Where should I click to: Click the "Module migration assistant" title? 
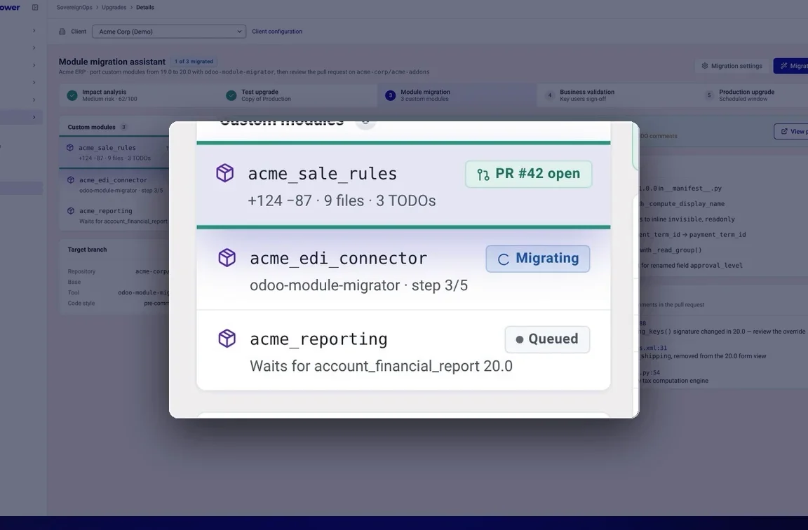(x=112, y=62)
